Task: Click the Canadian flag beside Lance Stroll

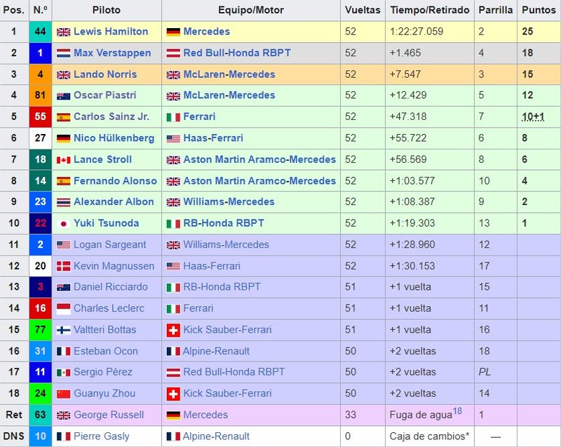Action: (x=63, y=160)
